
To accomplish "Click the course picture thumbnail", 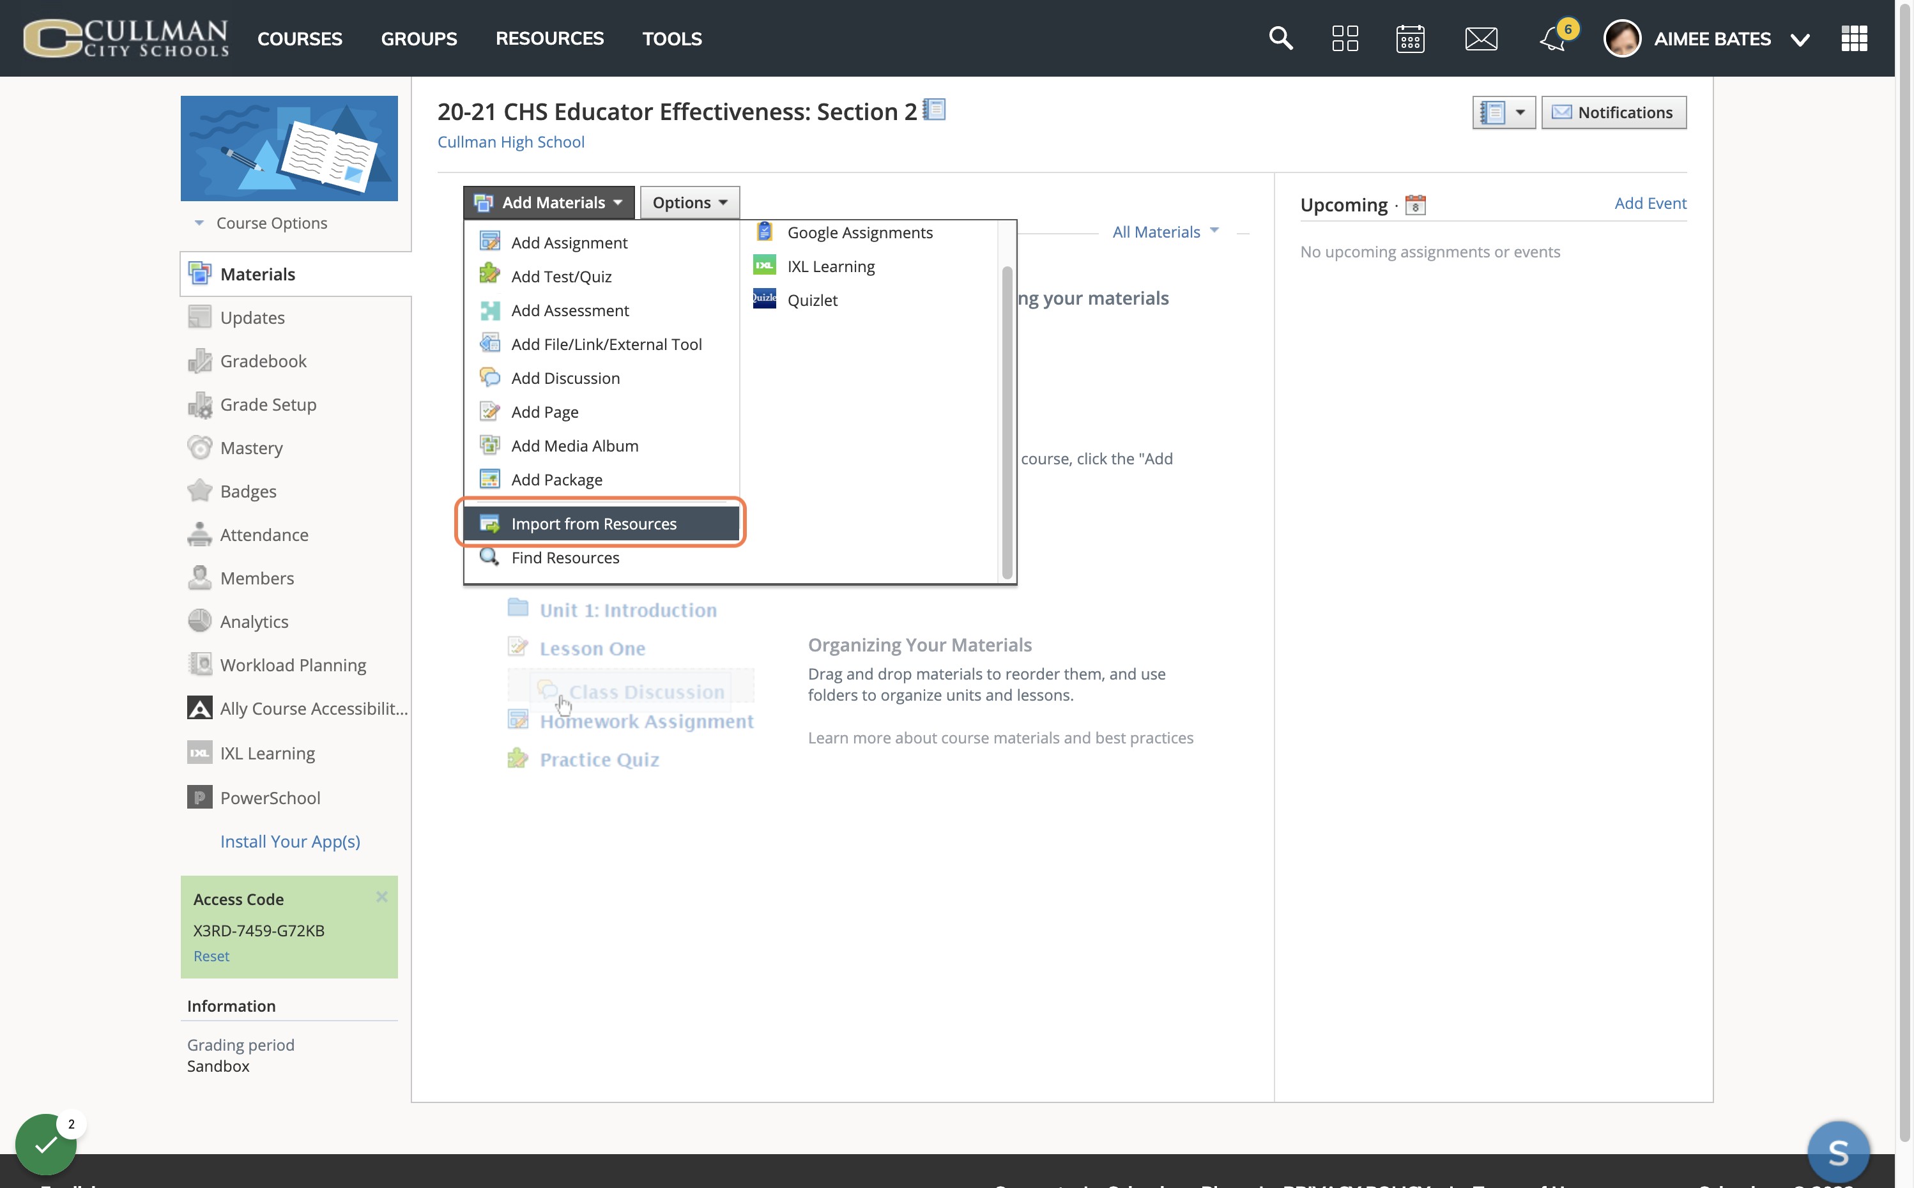I will 289,148.
